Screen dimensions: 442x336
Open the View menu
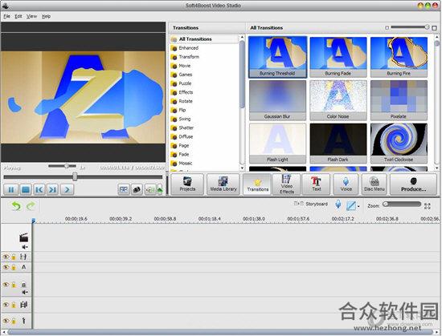pos(31,16)
